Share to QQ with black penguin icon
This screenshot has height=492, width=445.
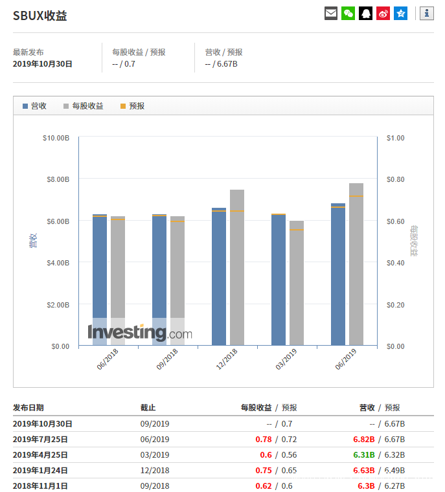[x=365, y=13]
